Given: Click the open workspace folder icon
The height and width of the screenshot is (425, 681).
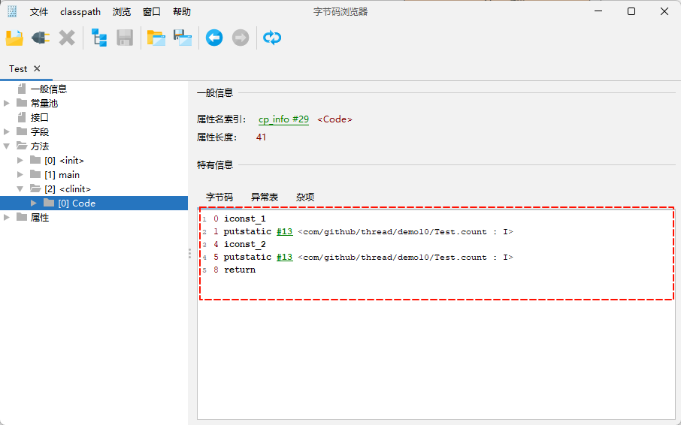Looking at the screenshot, I should pyautogui.click(x=156, y=38).
